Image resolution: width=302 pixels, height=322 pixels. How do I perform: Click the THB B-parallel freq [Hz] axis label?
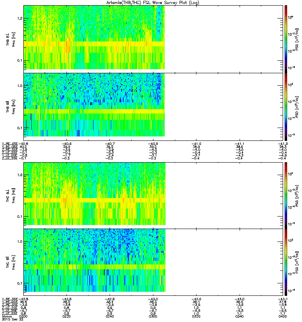(14, 107)
